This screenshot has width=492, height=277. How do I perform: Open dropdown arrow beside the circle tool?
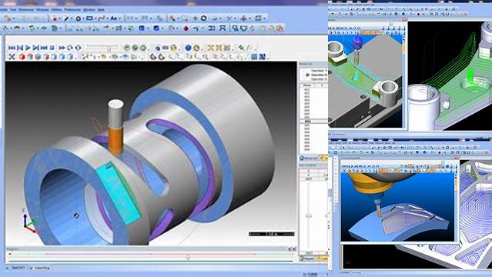83,18
